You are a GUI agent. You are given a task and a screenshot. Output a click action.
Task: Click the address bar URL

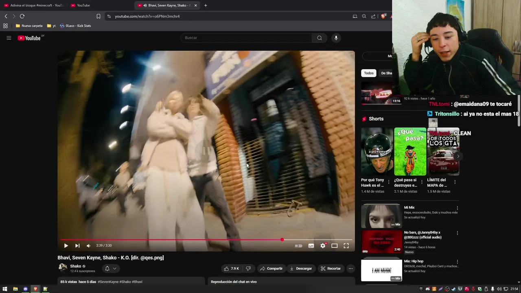pyautogui.click(x=147, y=16)
